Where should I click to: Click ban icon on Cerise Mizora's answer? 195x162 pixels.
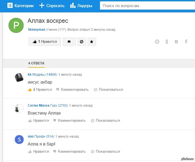(x=93, y=121)
